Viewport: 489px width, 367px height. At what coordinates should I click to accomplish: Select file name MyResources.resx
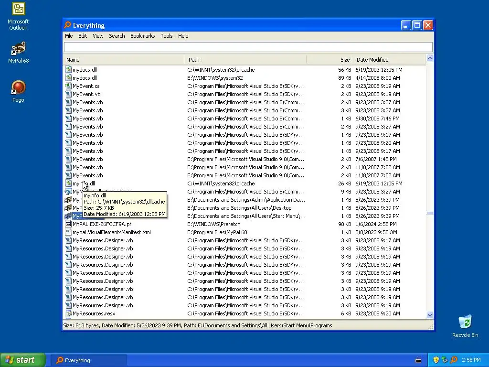pos(94,313)
